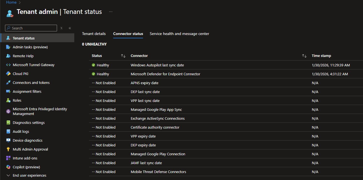Open the Copilot (preview) icon
Screen dimensions: 363x180
click(x=8, y=167)
